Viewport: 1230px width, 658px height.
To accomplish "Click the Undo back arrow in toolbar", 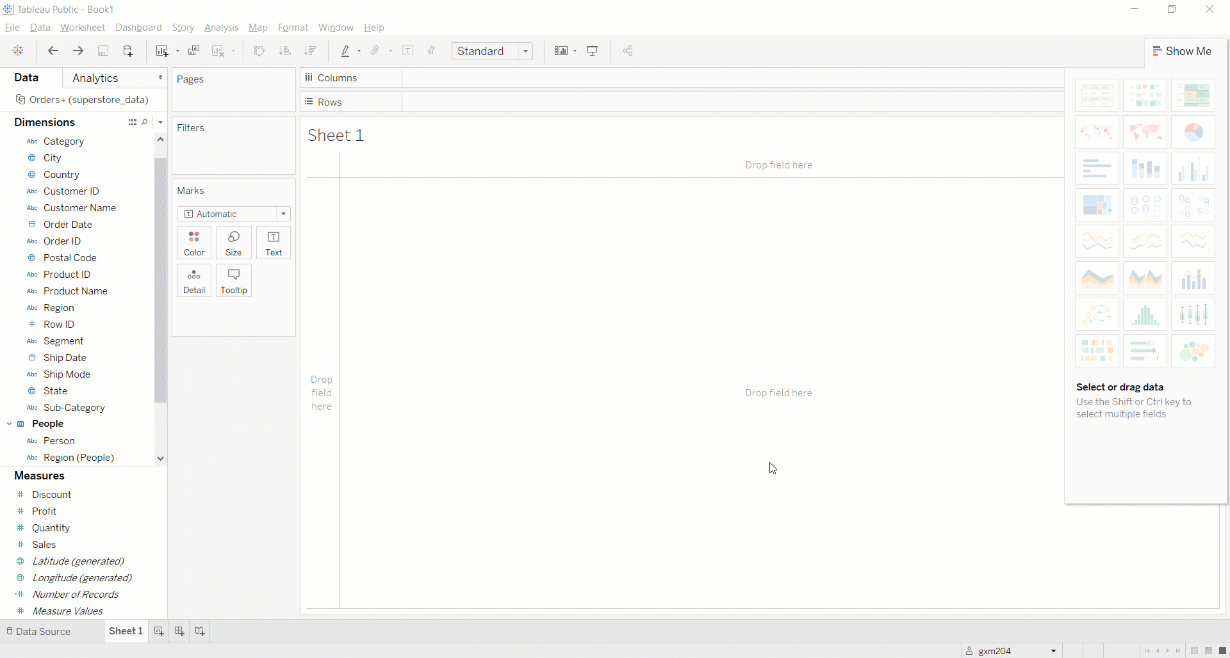I will pos(53,51).
